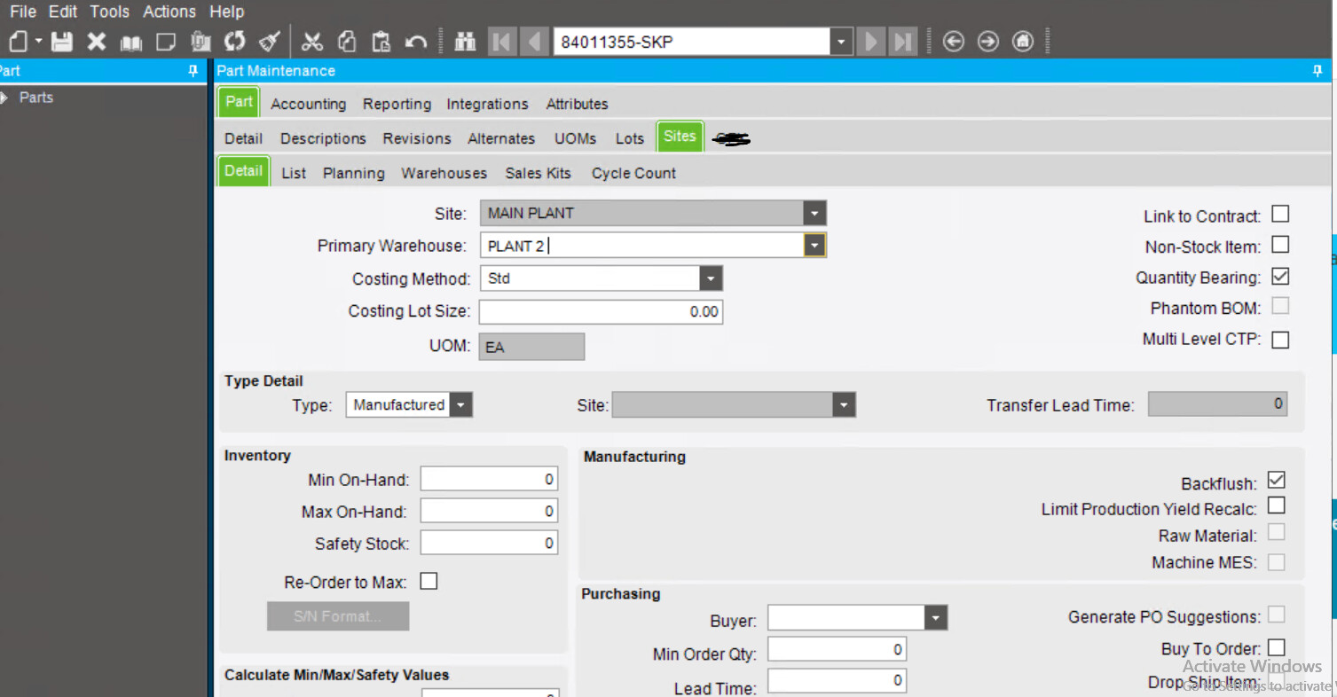Switch to the Accounting tab

(x=308, y=104)
